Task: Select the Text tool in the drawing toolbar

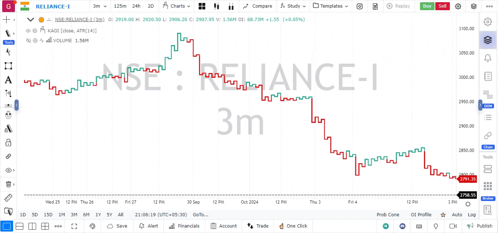Action: [x=9, y=80]
